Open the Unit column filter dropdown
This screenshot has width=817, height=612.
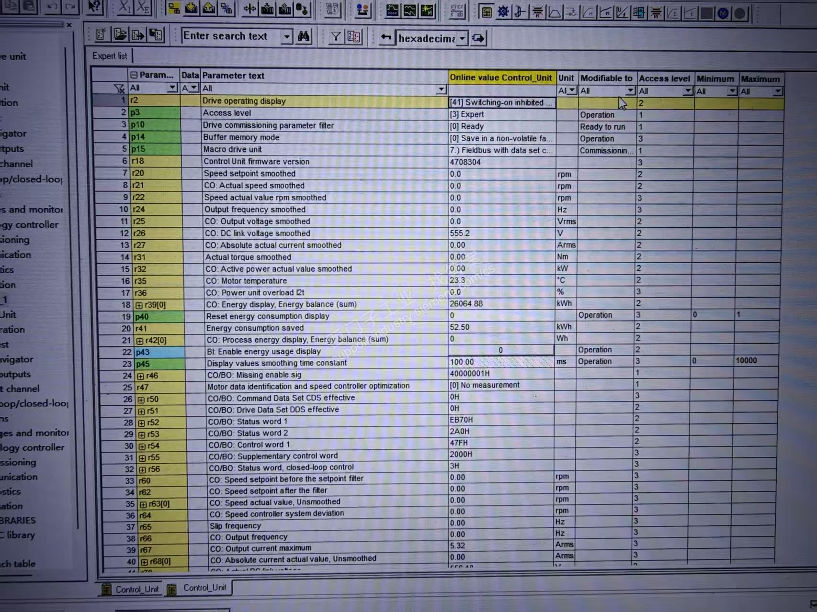[x=571, y=90]
